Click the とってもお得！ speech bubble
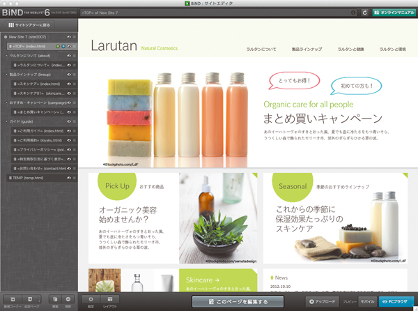Viewport: 418px width, 311px height. coord(294,81)
